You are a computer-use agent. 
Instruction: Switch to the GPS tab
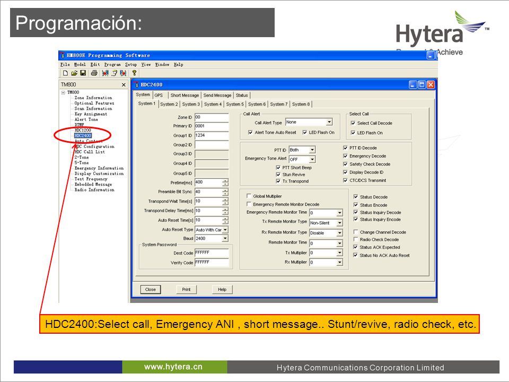[x=159, y=95]
